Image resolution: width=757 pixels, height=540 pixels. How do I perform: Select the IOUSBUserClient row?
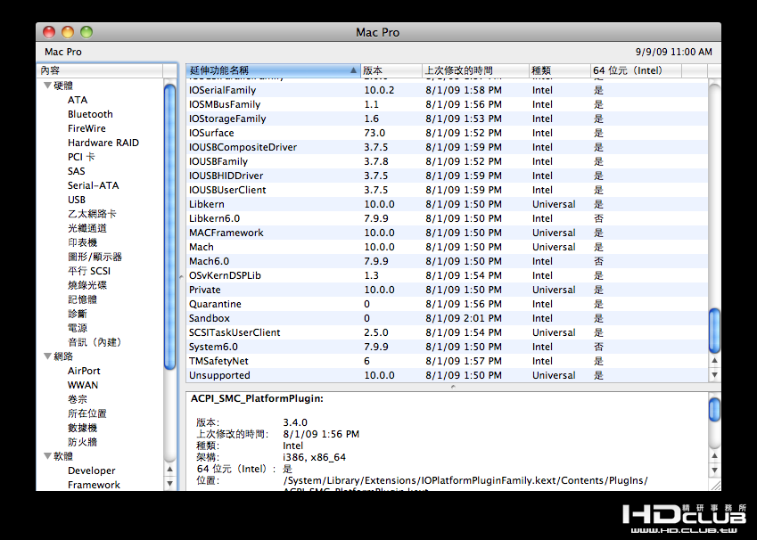447,190
